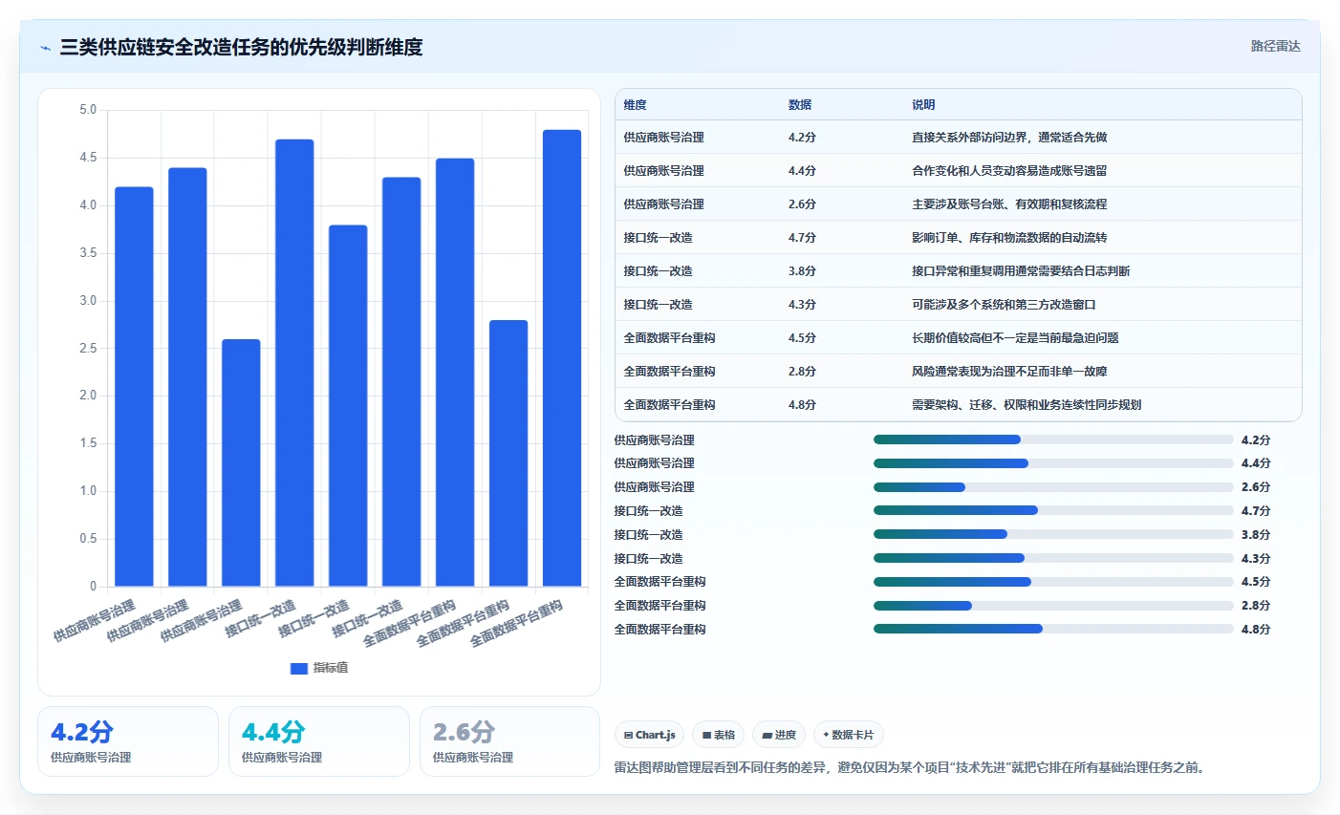Click the progress bar labeled 4.7分
Screen dimensions: 1340x815
coord(1053,510)
